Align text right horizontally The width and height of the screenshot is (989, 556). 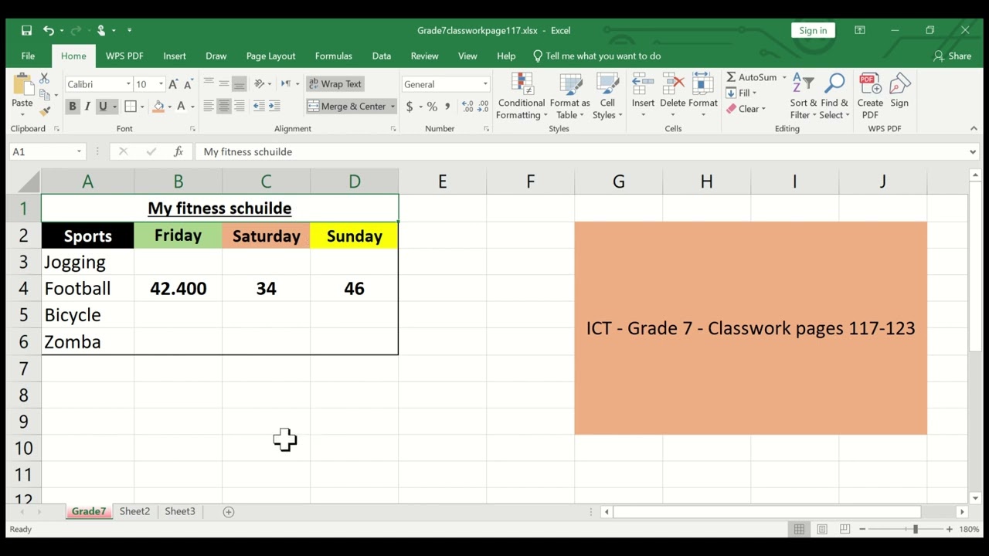[240, 107]
